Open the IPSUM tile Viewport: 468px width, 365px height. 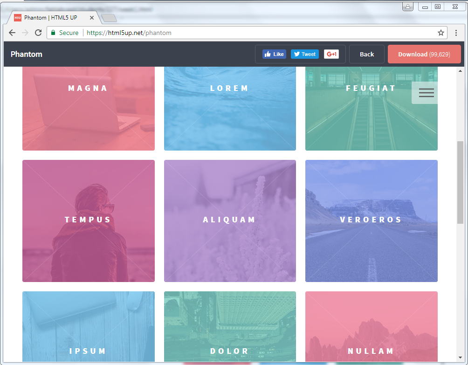pyautogui.click(x=89, y=326)
